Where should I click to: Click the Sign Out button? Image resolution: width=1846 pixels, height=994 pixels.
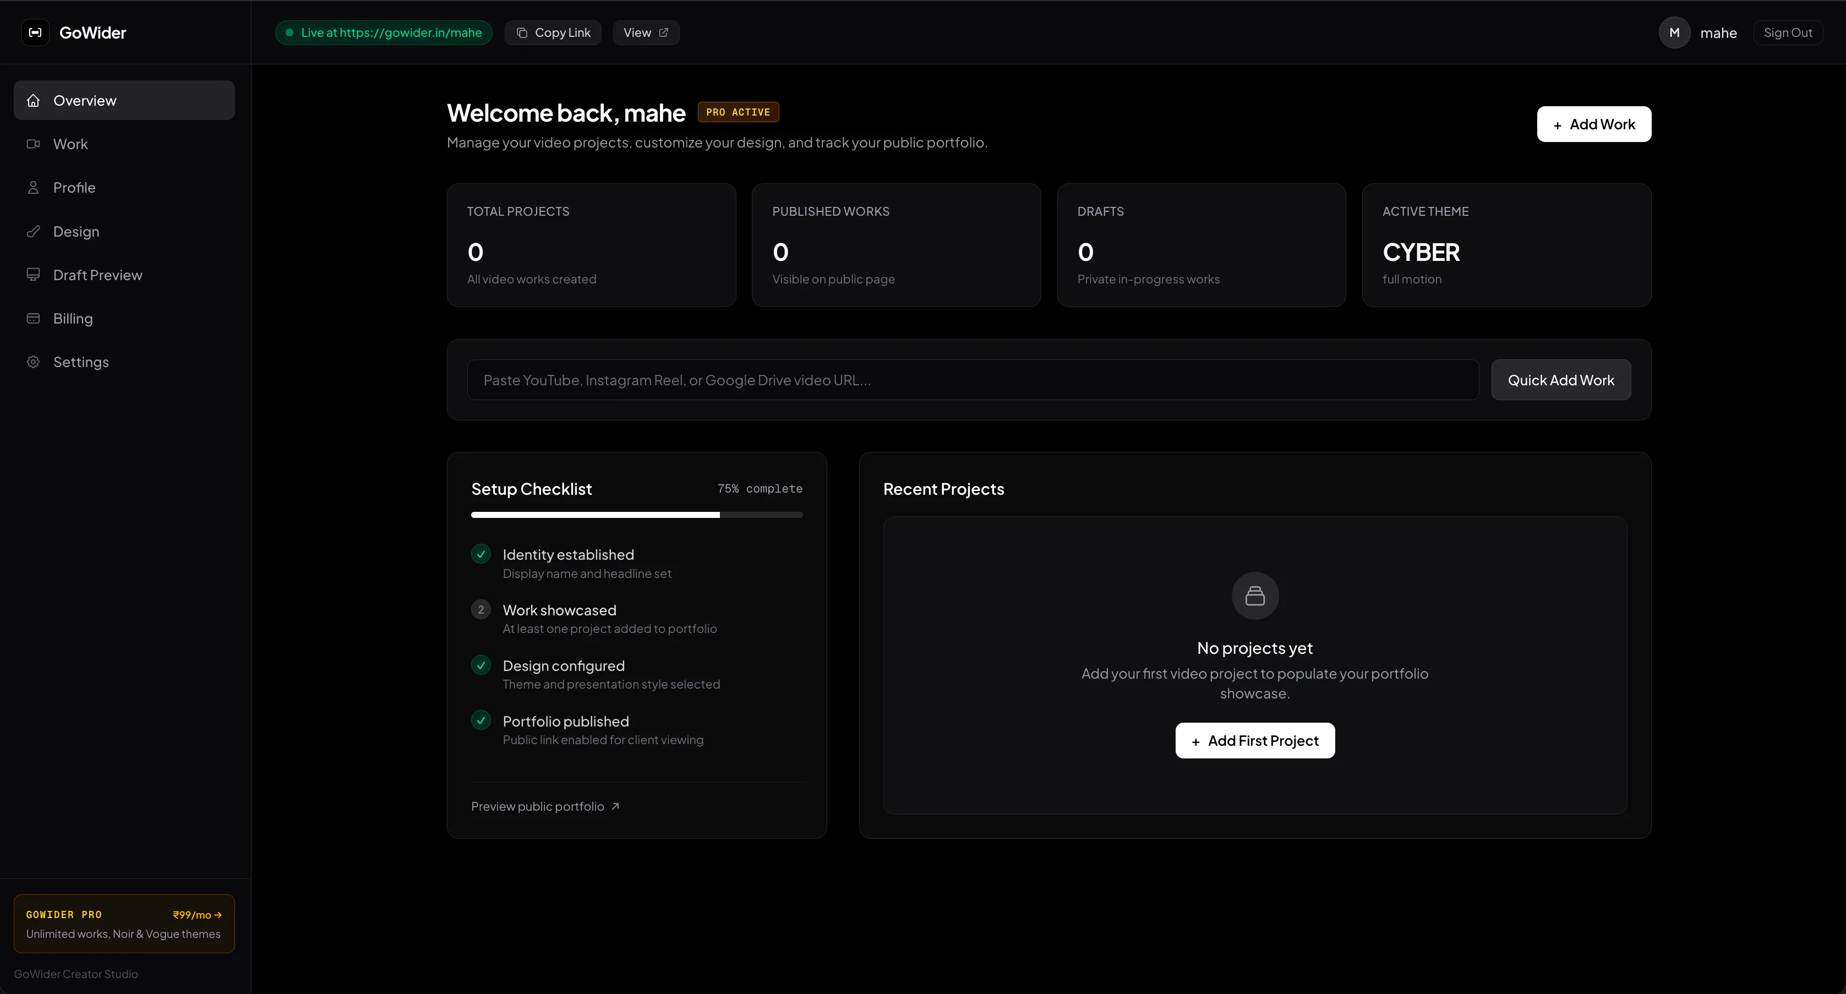[x=1788, y=32]
